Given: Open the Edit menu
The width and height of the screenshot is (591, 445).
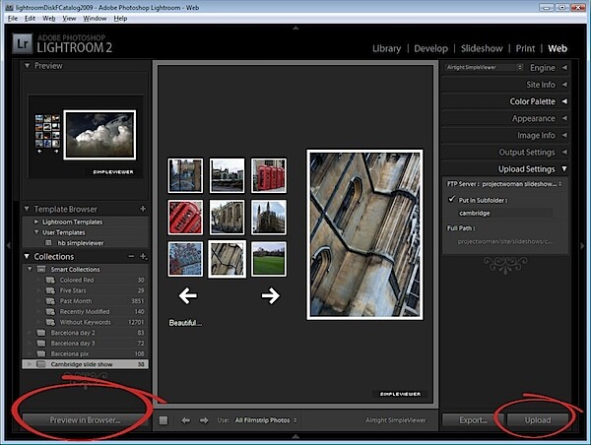Looking at the screenshot, I should pyautogui.click(x=30, y=19).
